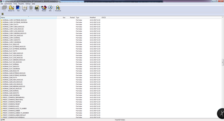Select folder NORMAL_CURVY_NORMAL
The image size is (224, 121).
click(x=11, y=38)
